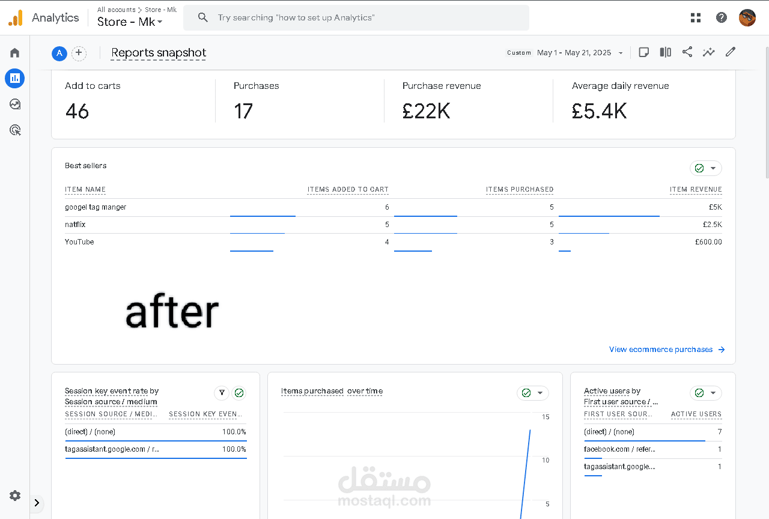The height and width of the screenshot is (519, 769).
Task: Open the Active users card status dropdown
Action: pos(706,393)
